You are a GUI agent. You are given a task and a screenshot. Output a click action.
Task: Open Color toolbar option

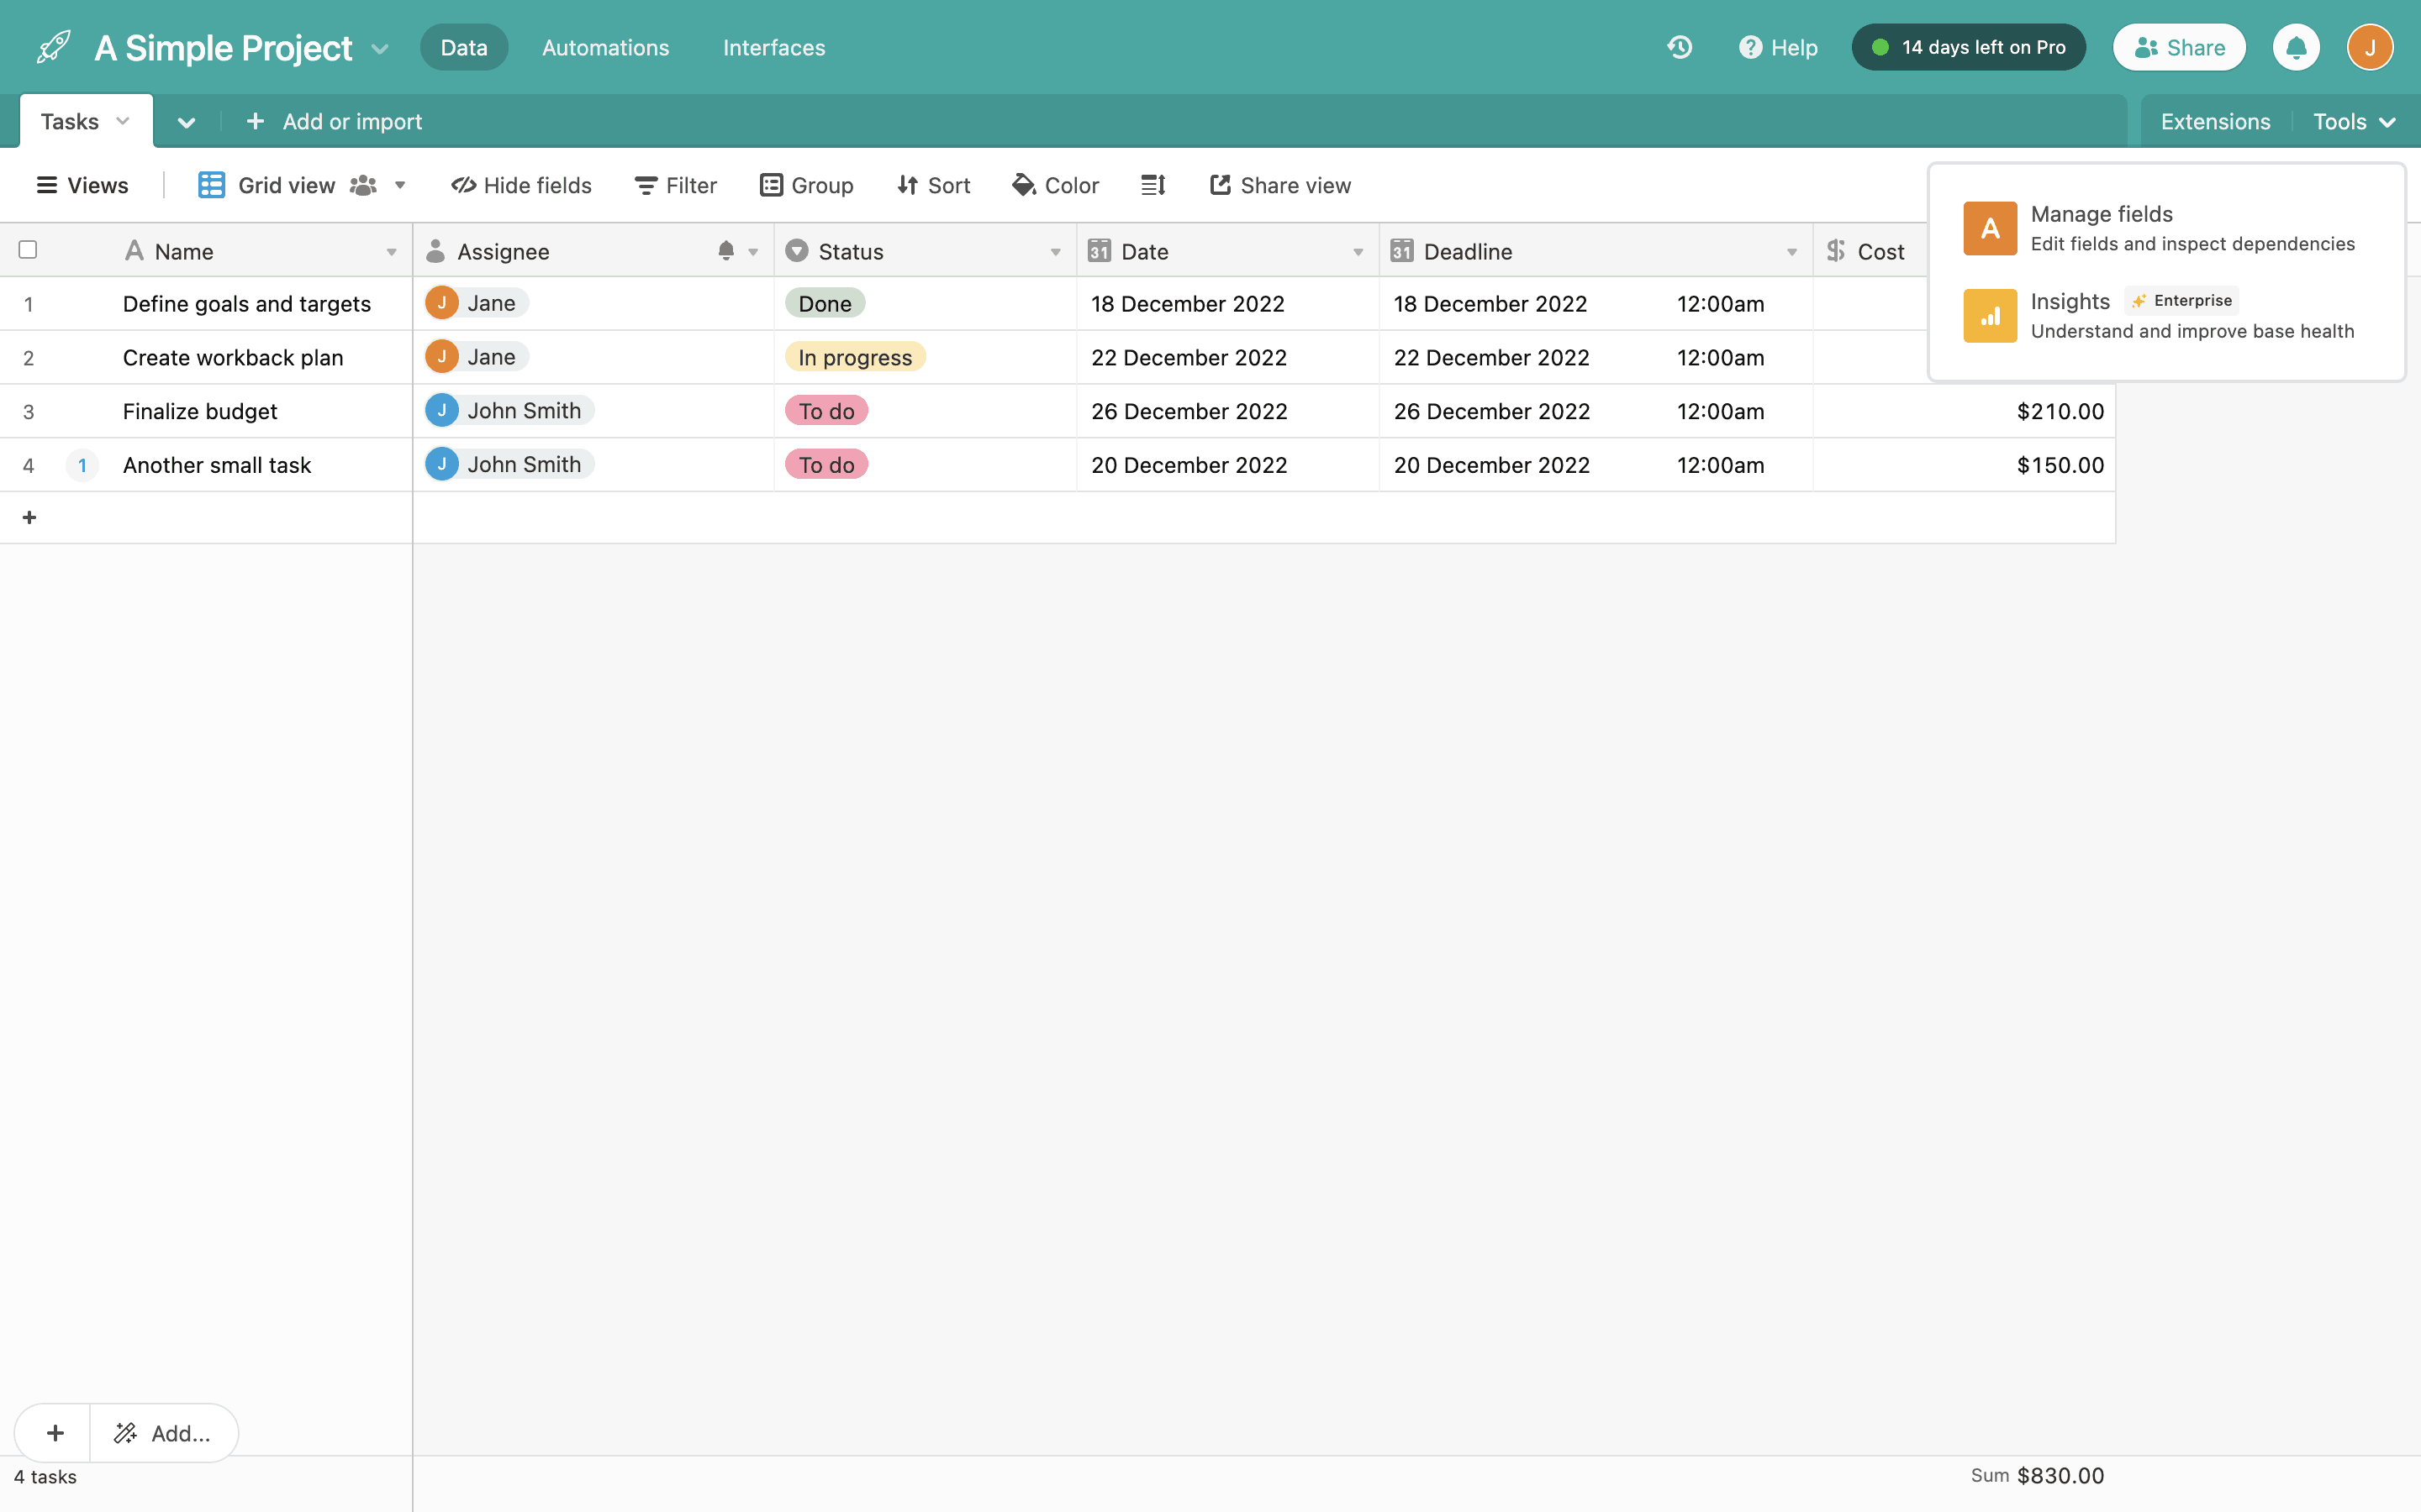(1056, 185)
